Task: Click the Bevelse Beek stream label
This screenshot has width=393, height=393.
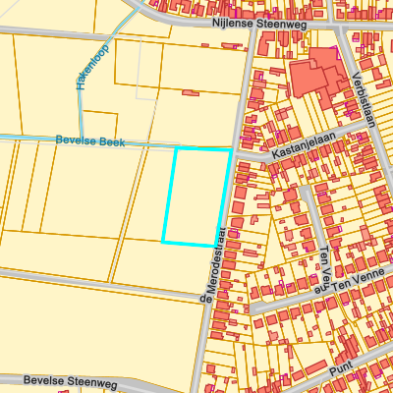Action: pyautogui.click(x=90, y=140)
